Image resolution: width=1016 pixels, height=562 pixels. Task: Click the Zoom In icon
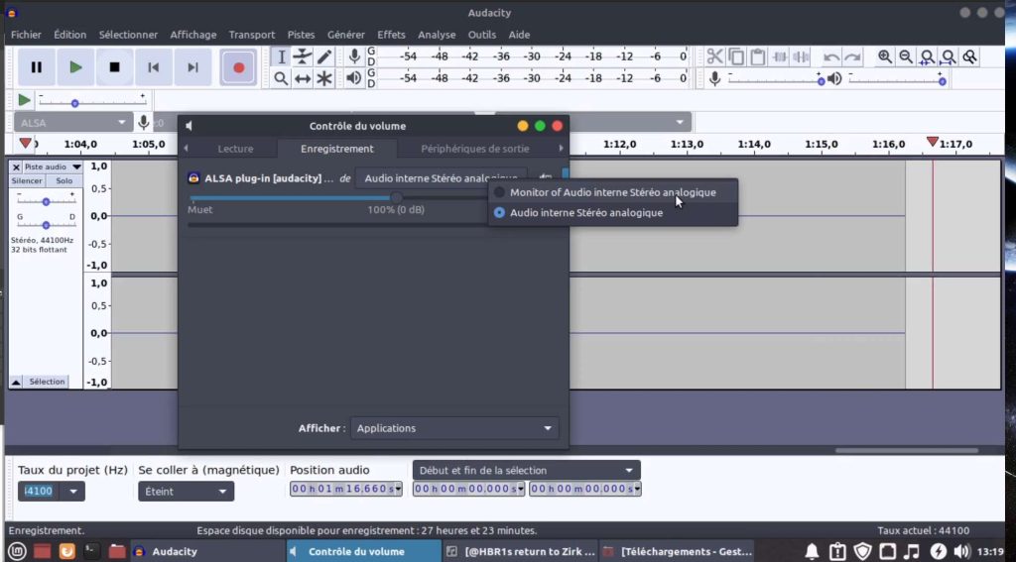point(885,56)
